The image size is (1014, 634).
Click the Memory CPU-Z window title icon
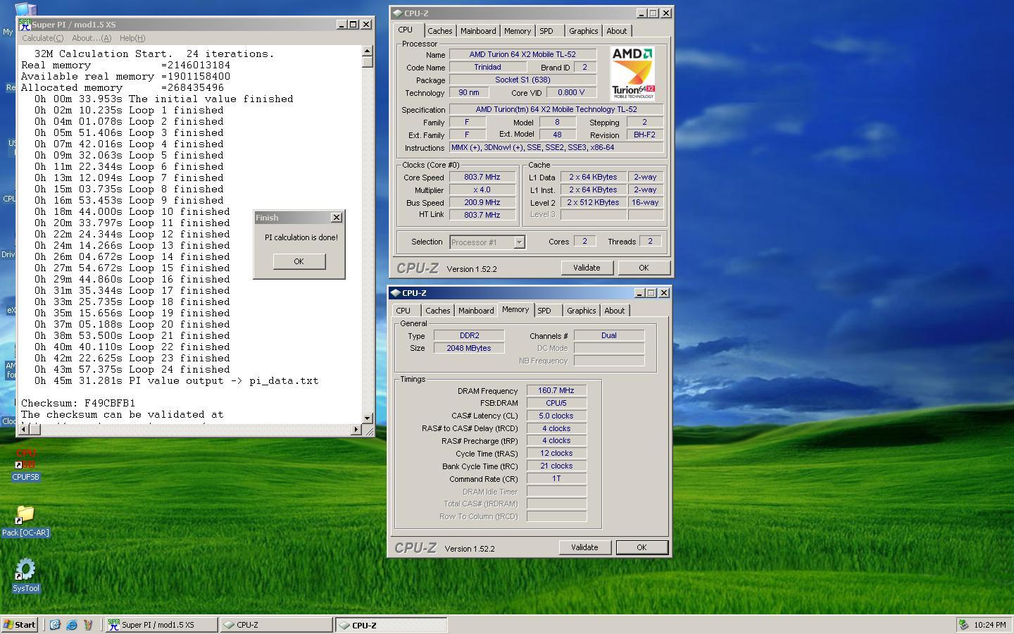point(396,293)
